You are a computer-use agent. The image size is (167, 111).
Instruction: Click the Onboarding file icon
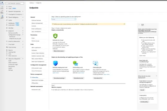[x=96, y=63]
